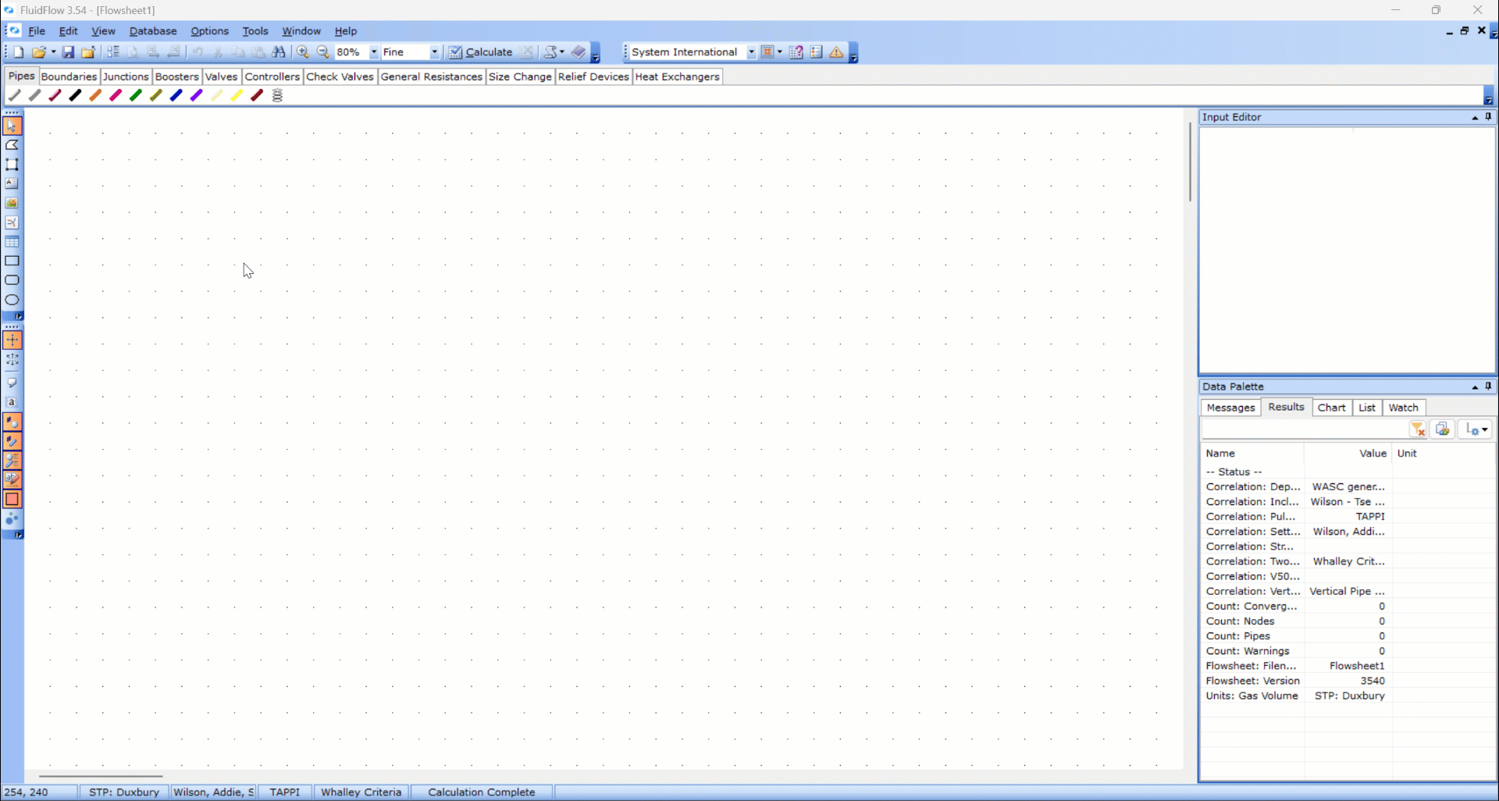
Task: Zoom in using the magnifier plus icon
Action: [x=303, y=52]
